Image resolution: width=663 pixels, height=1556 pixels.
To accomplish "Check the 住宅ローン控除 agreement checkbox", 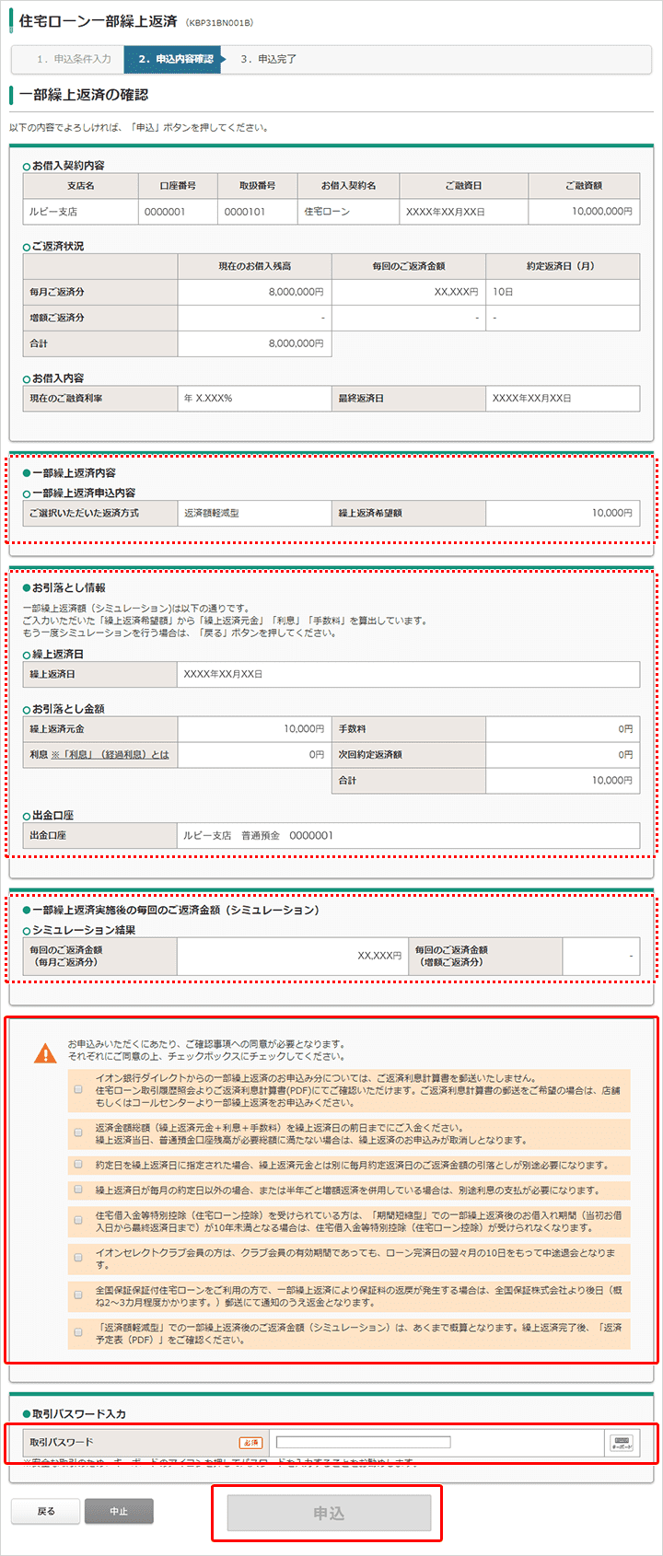I will click(x=78, y=1221).
